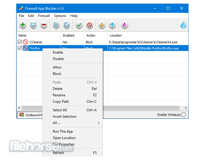Click the red minus Delete toolbar icon

(44, 25)
